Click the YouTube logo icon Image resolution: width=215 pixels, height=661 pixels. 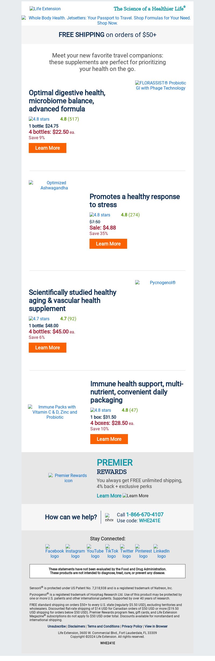(x=95, y=551)
